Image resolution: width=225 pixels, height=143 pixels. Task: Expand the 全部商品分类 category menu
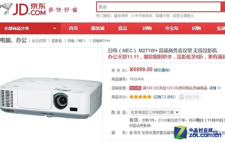[30, 28]
